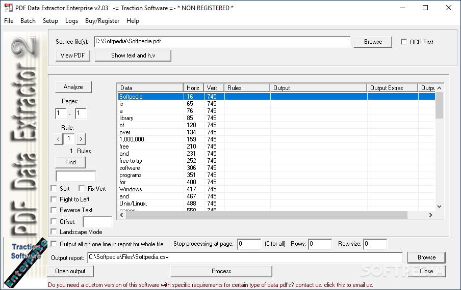Click the Horiz column header

pyautogui.click(x=193, y=88)
